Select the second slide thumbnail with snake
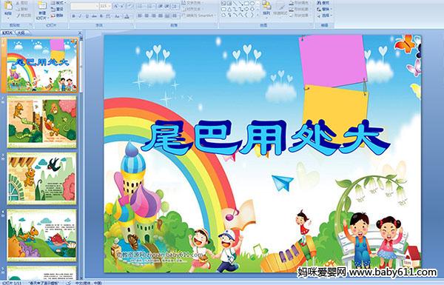Image resolution: width=444 pixels, height=285 pixels. (x=42, y=121)
